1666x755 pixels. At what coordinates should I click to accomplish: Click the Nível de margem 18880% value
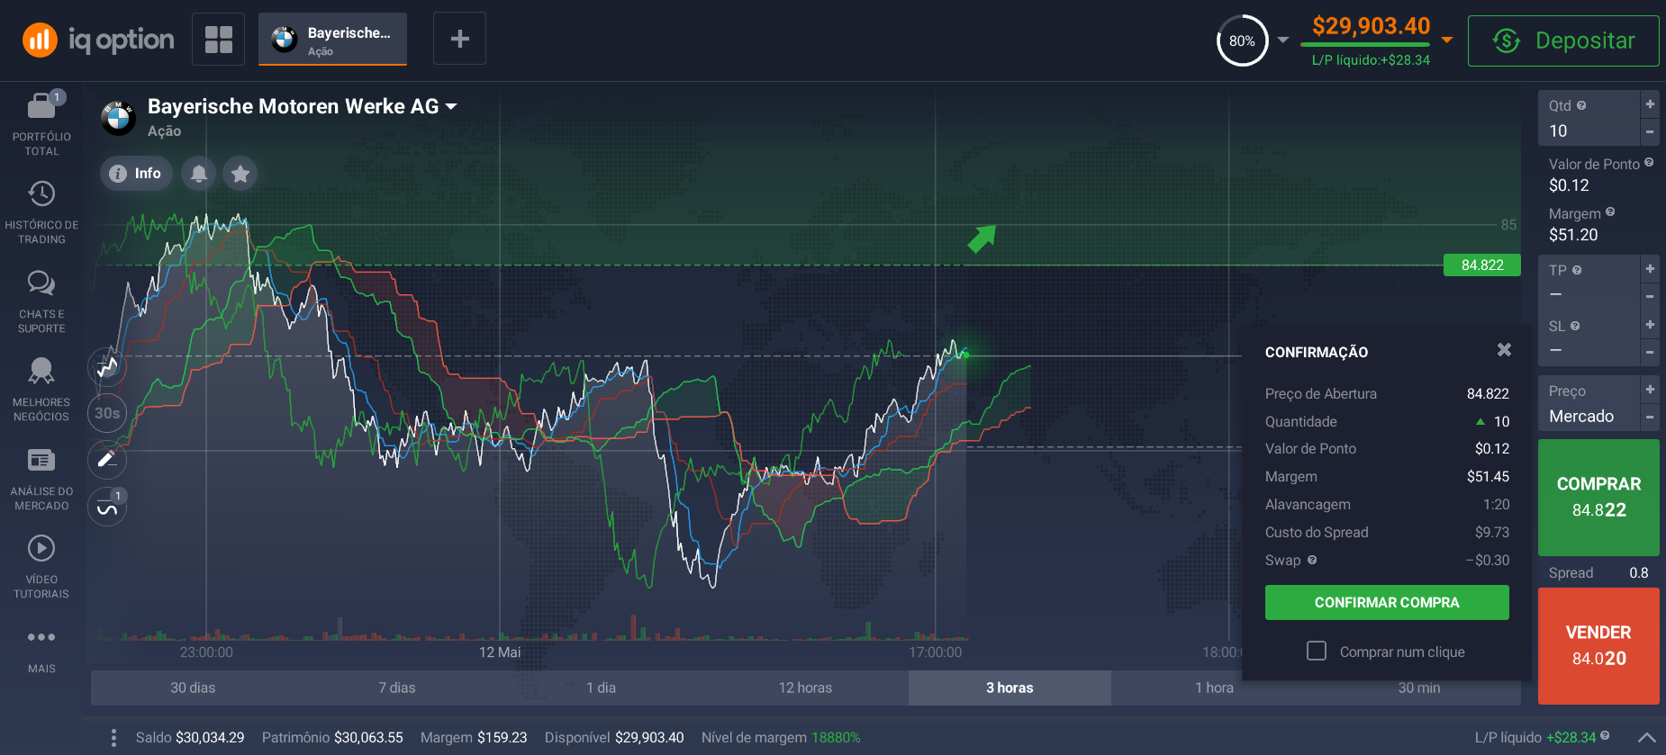tap(836, 738)
